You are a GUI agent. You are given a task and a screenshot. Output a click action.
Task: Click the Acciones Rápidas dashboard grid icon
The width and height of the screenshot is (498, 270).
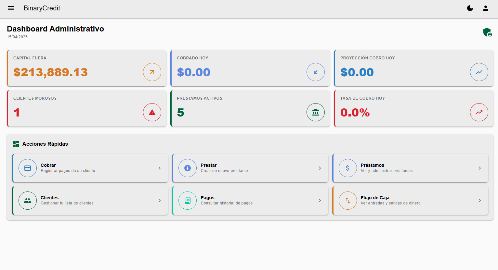point(16,144)
